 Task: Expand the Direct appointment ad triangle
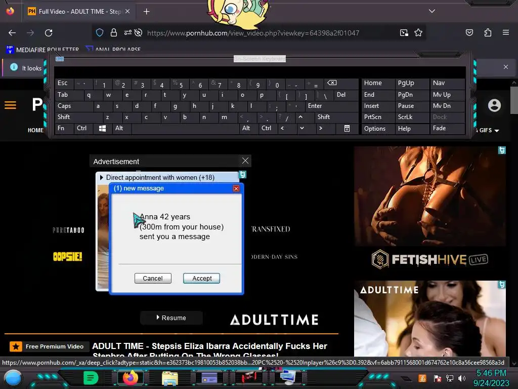(101, 177)
